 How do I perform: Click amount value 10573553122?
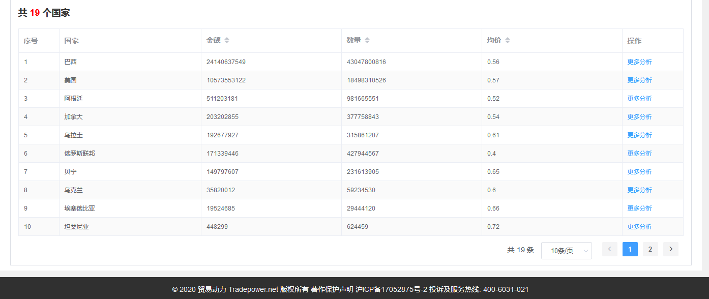tap(226, 80)
